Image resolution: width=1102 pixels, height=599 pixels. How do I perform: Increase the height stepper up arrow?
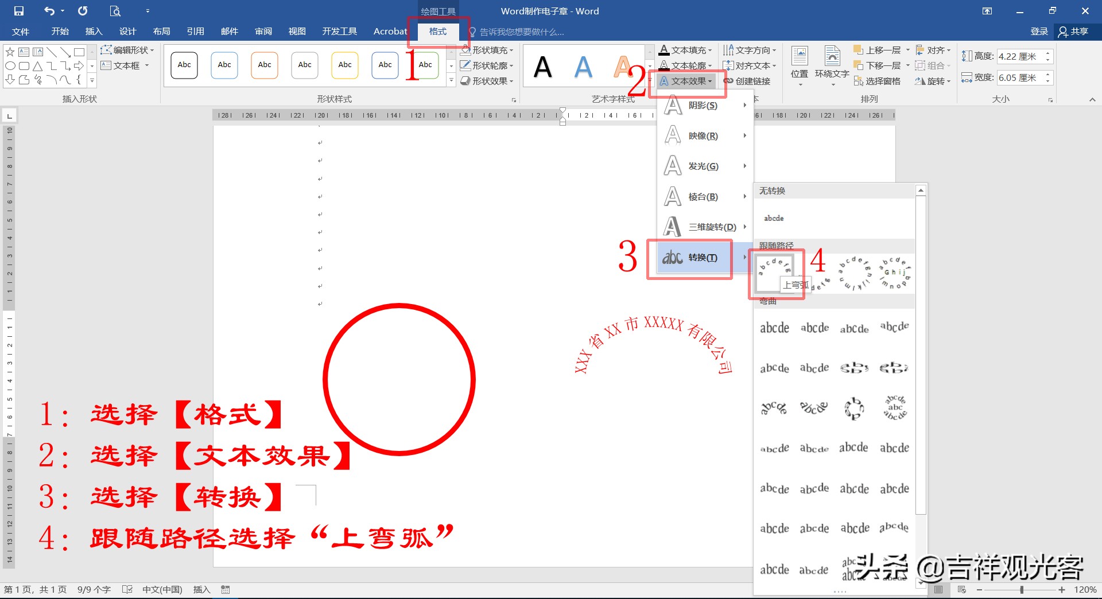(x=1048, y=53)
